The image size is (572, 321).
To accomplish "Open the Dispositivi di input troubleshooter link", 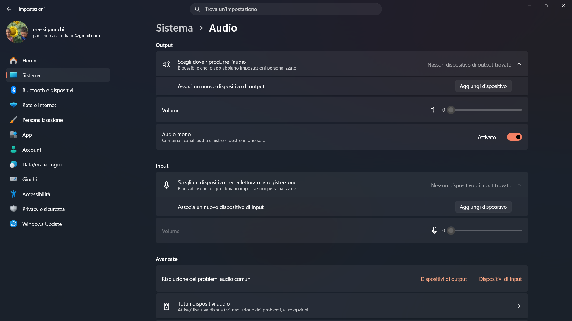I will 500,279.
